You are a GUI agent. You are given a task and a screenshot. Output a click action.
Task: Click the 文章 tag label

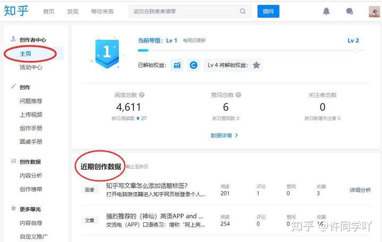(x=90, y=221)
